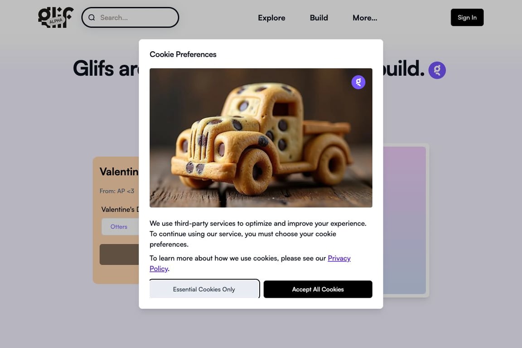522x348 pixels.
Task: Click the Sign In button
Action: point(467,17)
